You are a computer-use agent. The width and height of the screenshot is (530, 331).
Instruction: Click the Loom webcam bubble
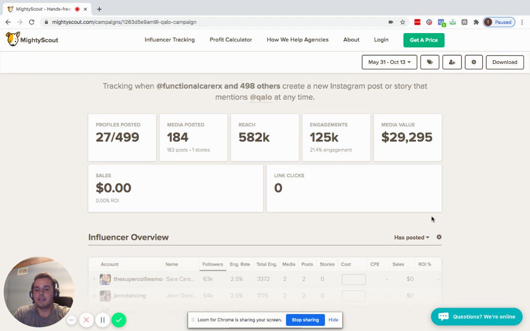pos(39,292)
